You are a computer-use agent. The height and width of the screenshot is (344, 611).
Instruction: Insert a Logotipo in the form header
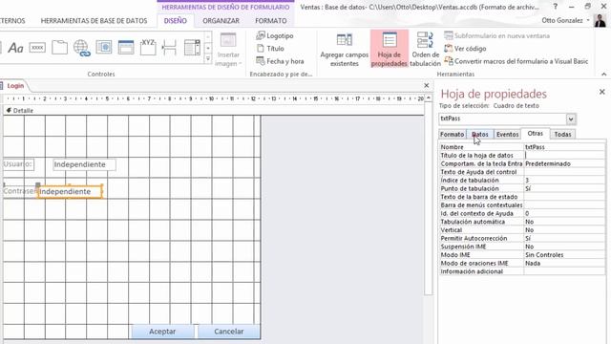point(275,35)
